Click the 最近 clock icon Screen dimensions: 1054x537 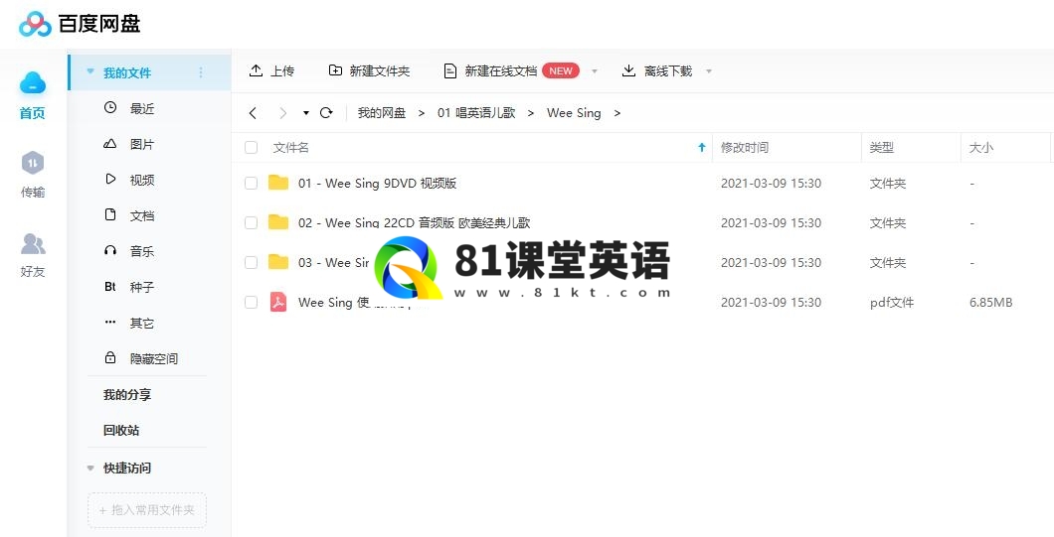[x=110, y=107]
